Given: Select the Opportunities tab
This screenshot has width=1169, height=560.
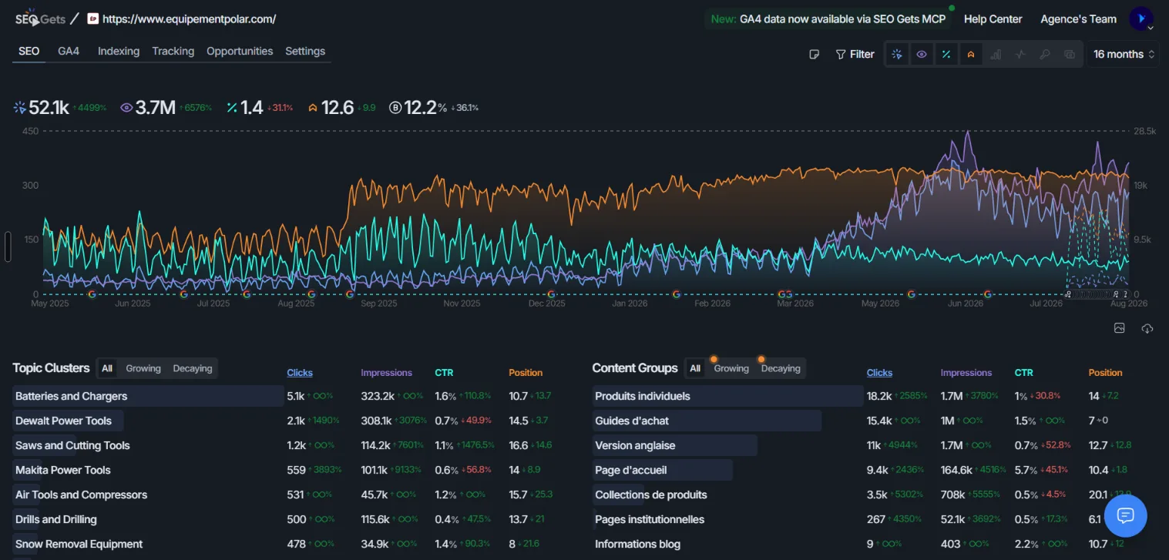Looking at the screenshot, I should pyautogui.click(x=240, y=51).
